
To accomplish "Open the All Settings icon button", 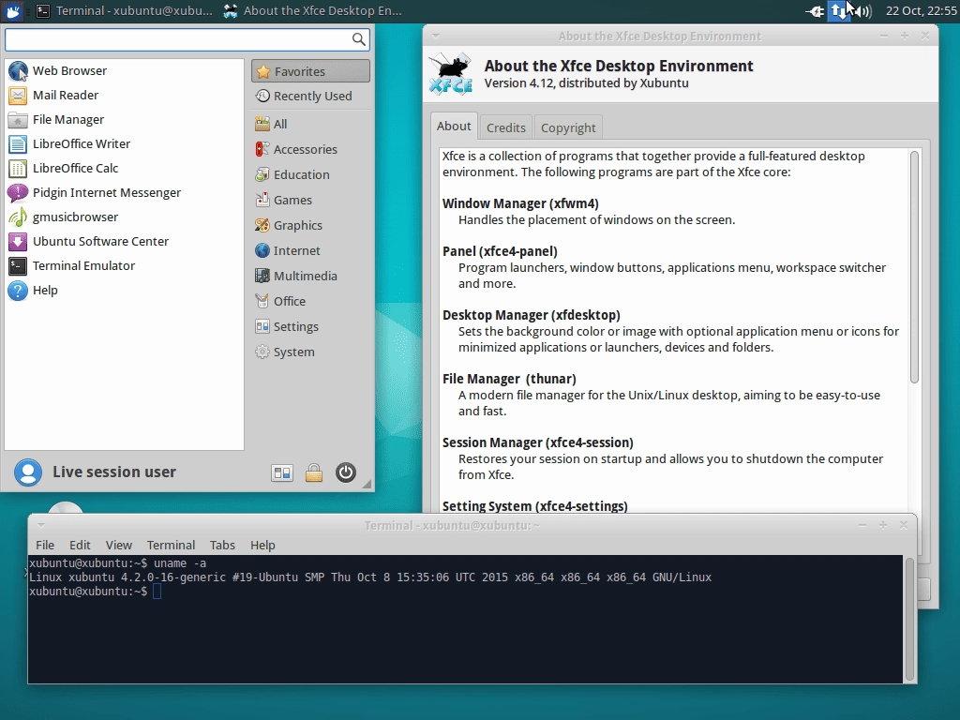I will 282,472.
